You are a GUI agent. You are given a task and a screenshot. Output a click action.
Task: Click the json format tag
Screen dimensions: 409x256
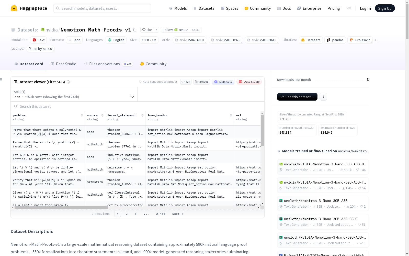tap(74, 40)
